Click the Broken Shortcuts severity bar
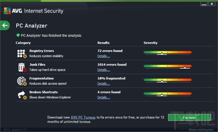The width and height of the screenshot is (218, 132). (167, 94)
